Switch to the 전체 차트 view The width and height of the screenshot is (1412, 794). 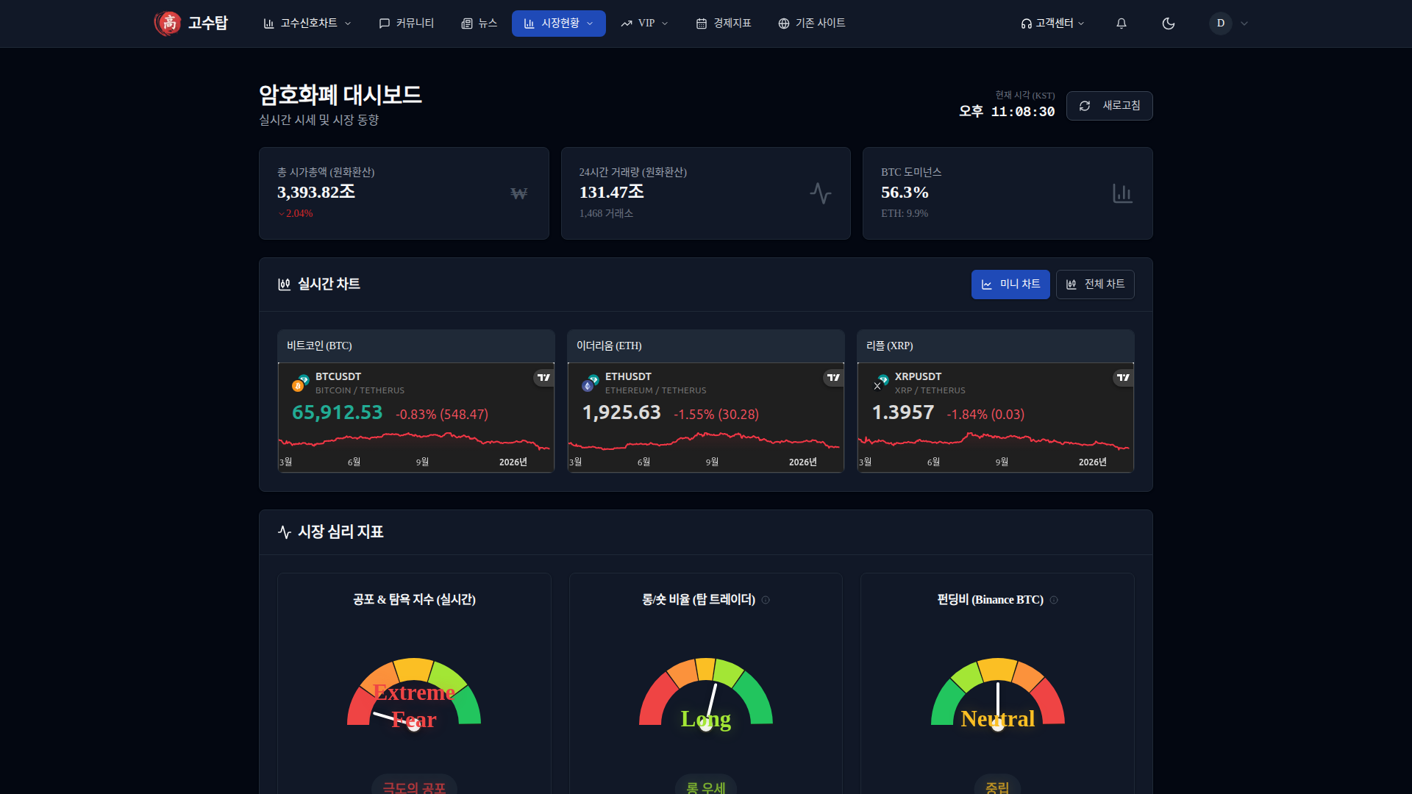click(1094, 285)
